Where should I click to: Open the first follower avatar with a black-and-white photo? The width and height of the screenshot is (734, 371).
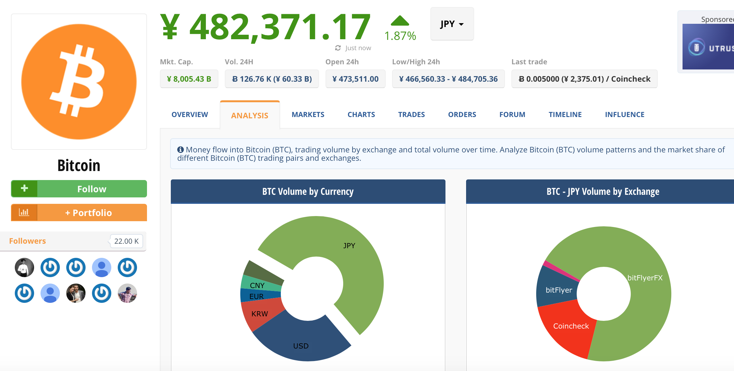(24, 267)
